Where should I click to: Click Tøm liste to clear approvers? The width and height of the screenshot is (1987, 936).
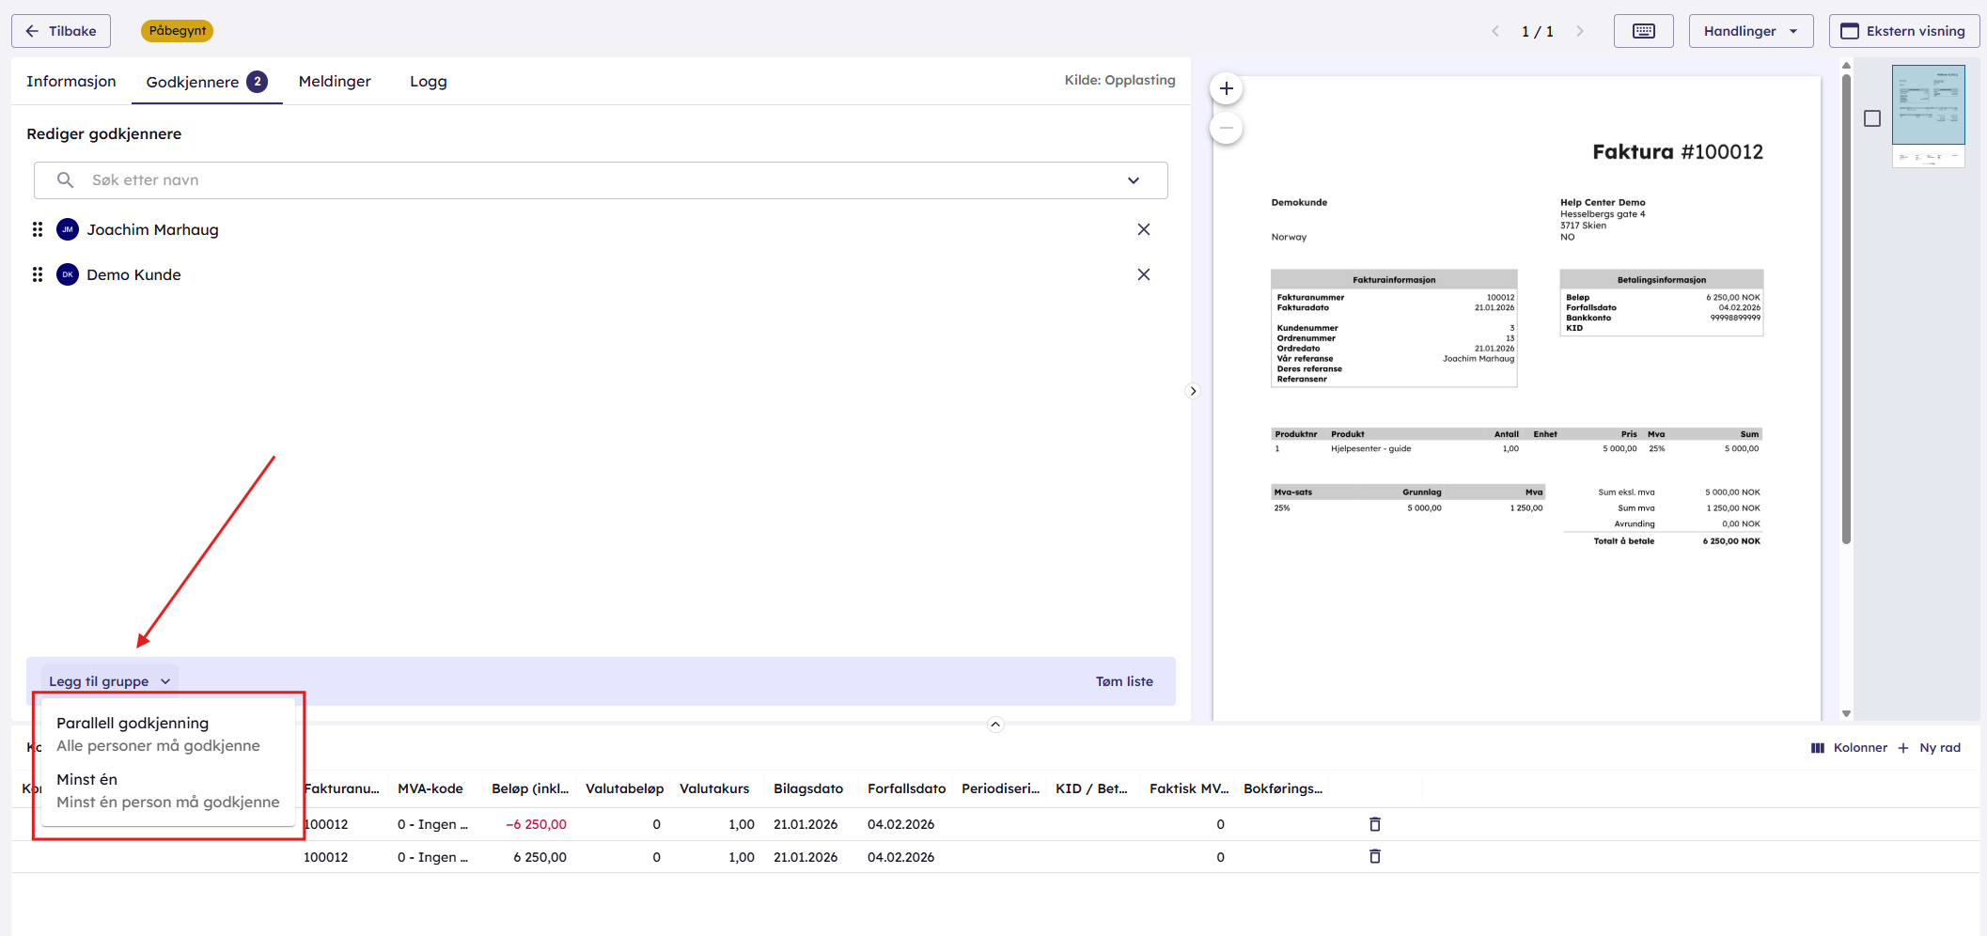pyautogui.click(x=1123, y=681)
